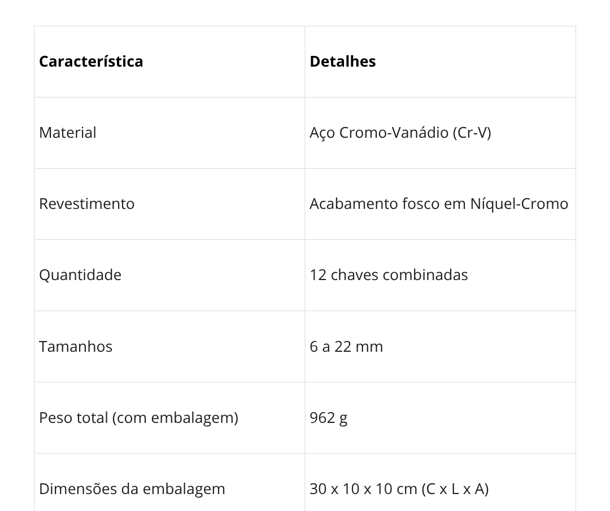The image size is (610, 511).
Task: Select Peso total (com embalagem) label
Action: (x=138, y=418)
